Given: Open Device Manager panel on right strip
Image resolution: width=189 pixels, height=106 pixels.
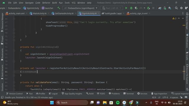Looking at the screenshot, I should pyautogui.click(x=187, y=21).
